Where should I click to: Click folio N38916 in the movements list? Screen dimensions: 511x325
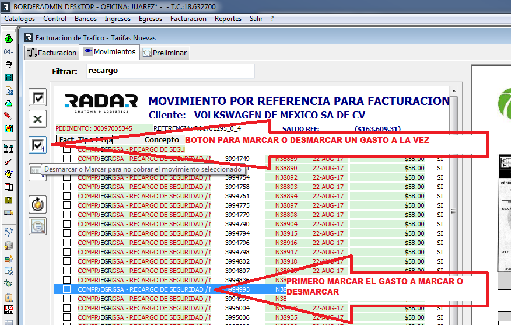[286, 243]
